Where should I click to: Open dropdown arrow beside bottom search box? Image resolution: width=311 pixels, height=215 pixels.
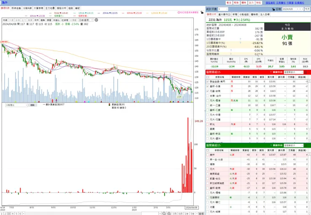click(x=160, y=214)
